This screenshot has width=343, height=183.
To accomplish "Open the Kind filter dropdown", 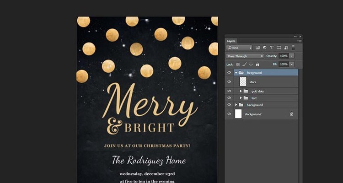I will click(239, 48).
